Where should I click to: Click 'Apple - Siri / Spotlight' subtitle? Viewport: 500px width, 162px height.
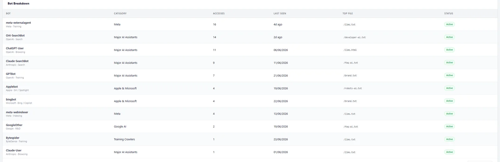17,90
